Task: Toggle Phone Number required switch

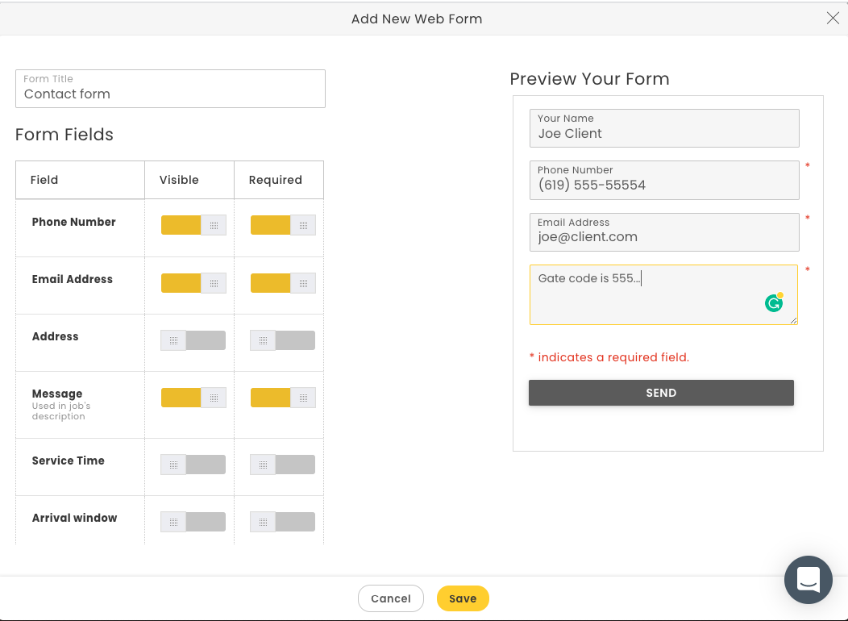Action: tap(283, 226)
